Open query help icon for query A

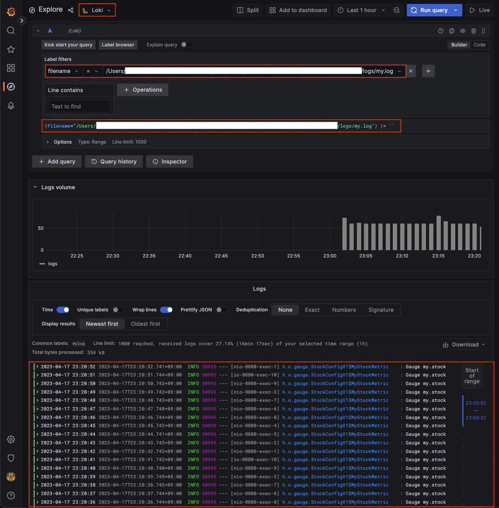[x=441, y=31]
